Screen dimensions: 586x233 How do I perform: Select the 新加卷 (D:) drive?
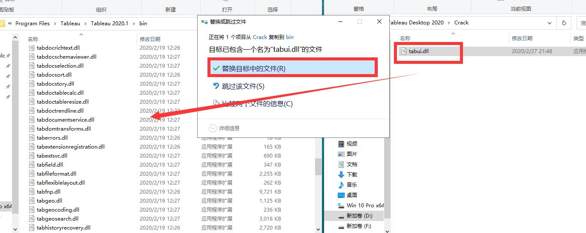(359, 216)
